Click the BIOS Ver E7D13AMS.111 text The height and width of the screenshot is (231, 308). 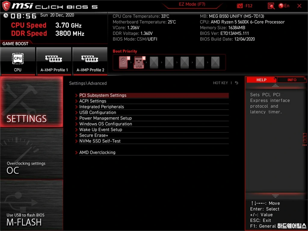[224, 33]
